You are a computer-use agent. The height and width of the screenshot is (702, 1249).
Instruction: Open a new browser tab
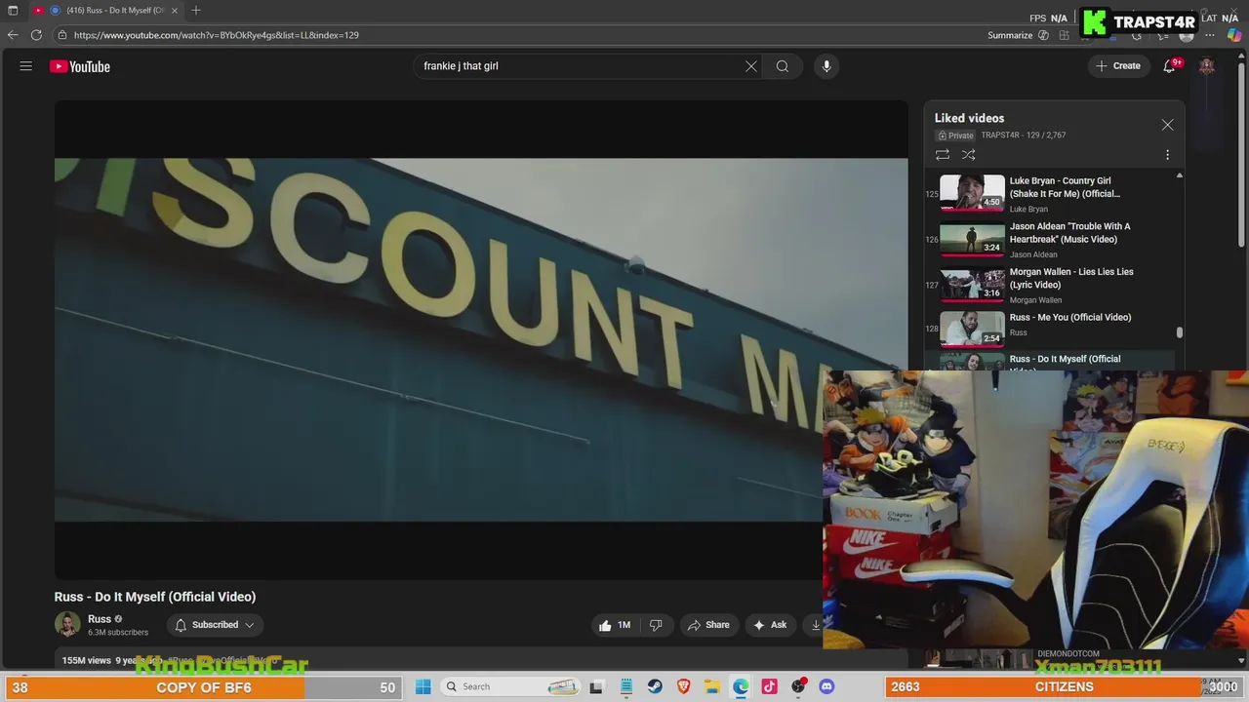pos(196,10)
